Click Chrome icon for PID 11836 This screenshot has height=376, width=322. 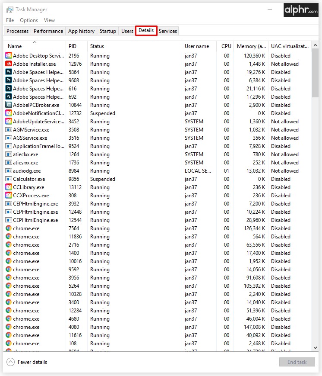[x=9, y=236]
